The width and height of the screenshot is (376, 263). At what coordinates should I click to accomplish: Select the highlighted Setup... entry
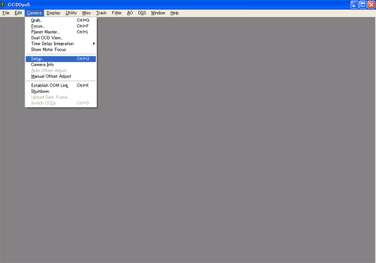(61, 59)
